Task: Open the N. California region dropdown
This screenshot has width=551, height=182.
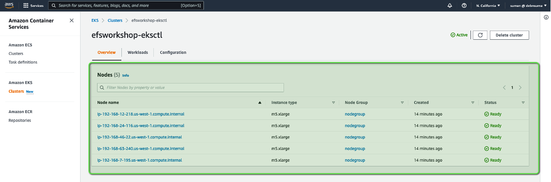Action: coord(488,6)
